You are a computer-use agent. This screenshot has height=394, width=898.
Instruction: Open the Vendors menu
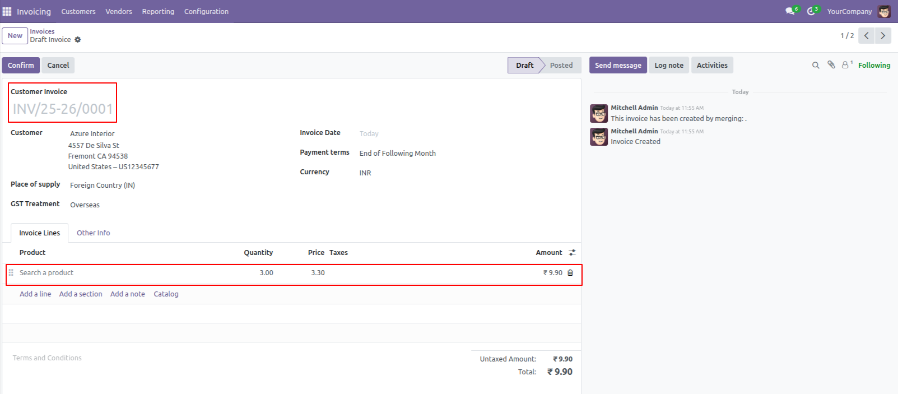click(x=119, y=11)
